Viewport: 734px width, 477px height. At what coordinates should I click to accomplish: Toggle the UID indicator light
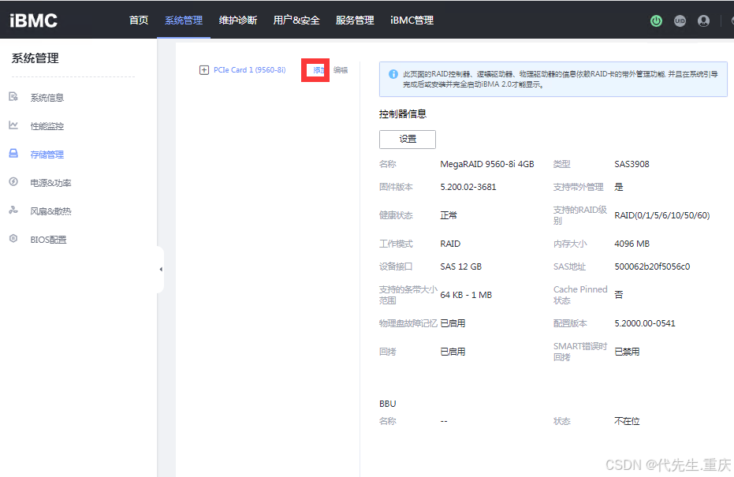click(x=680, y=20)
